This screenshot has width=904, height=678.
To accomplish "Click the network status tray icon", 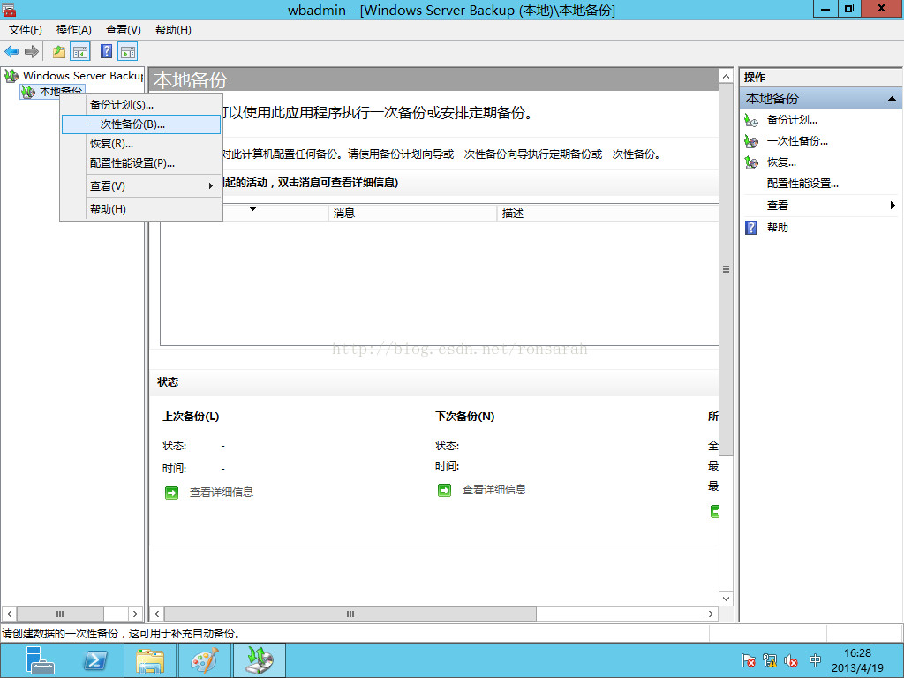I will point(770,660).
